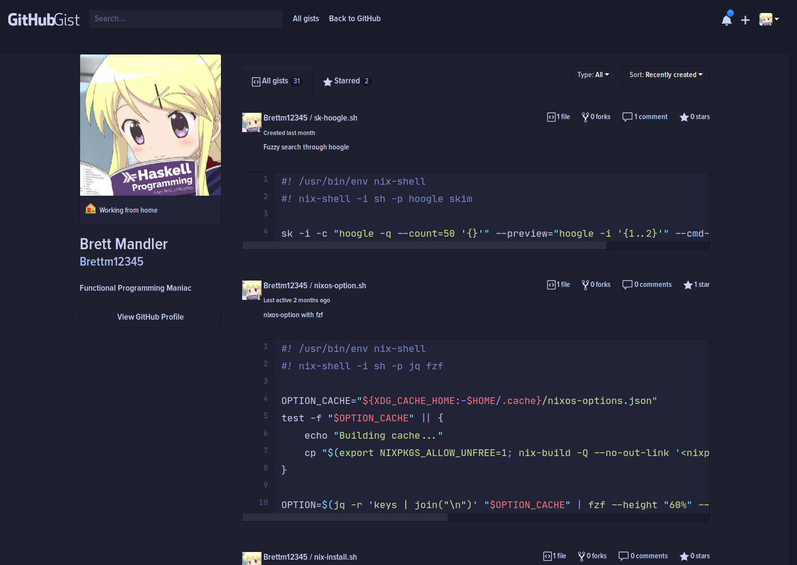
Task: Star the sk-hoogle.sh gist
Action: [x=694, y=117]
